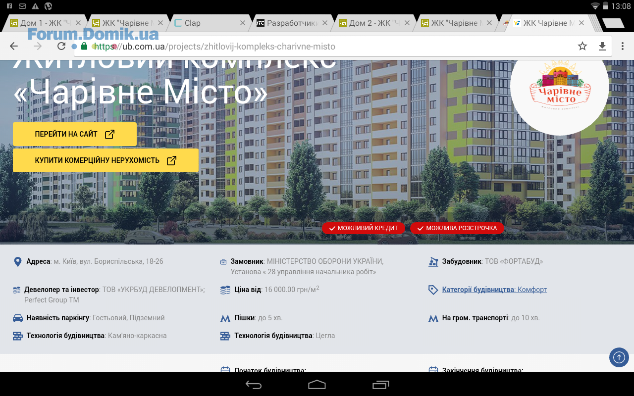Open Chrome three-dot menu
This screenshot has height=396, width=634.
tap(623, 46)
